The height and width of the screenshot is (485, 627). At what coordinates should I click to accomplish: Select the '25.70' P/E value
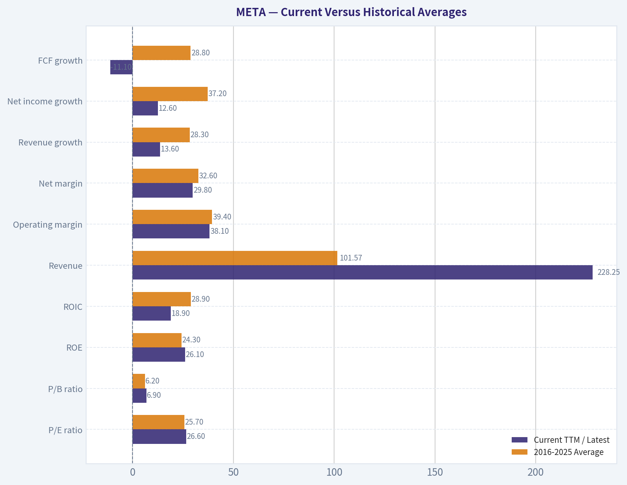194,422
